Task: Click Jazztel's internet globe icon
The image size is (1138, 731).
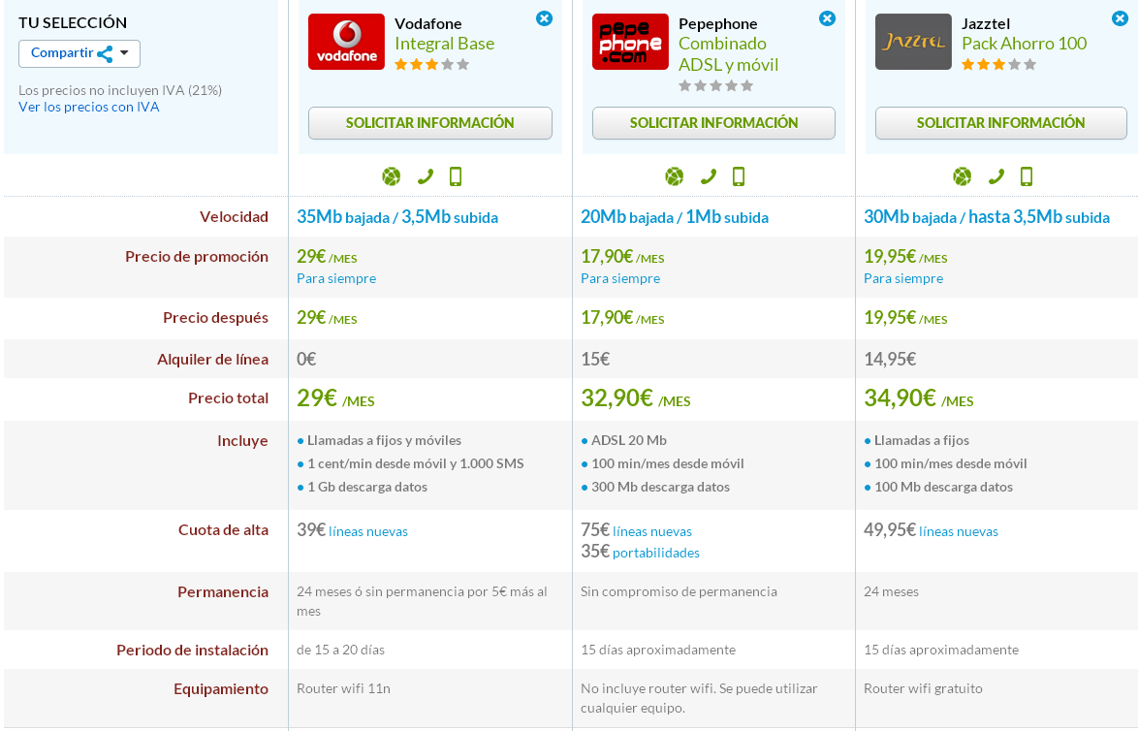Action: pos(963,176)
